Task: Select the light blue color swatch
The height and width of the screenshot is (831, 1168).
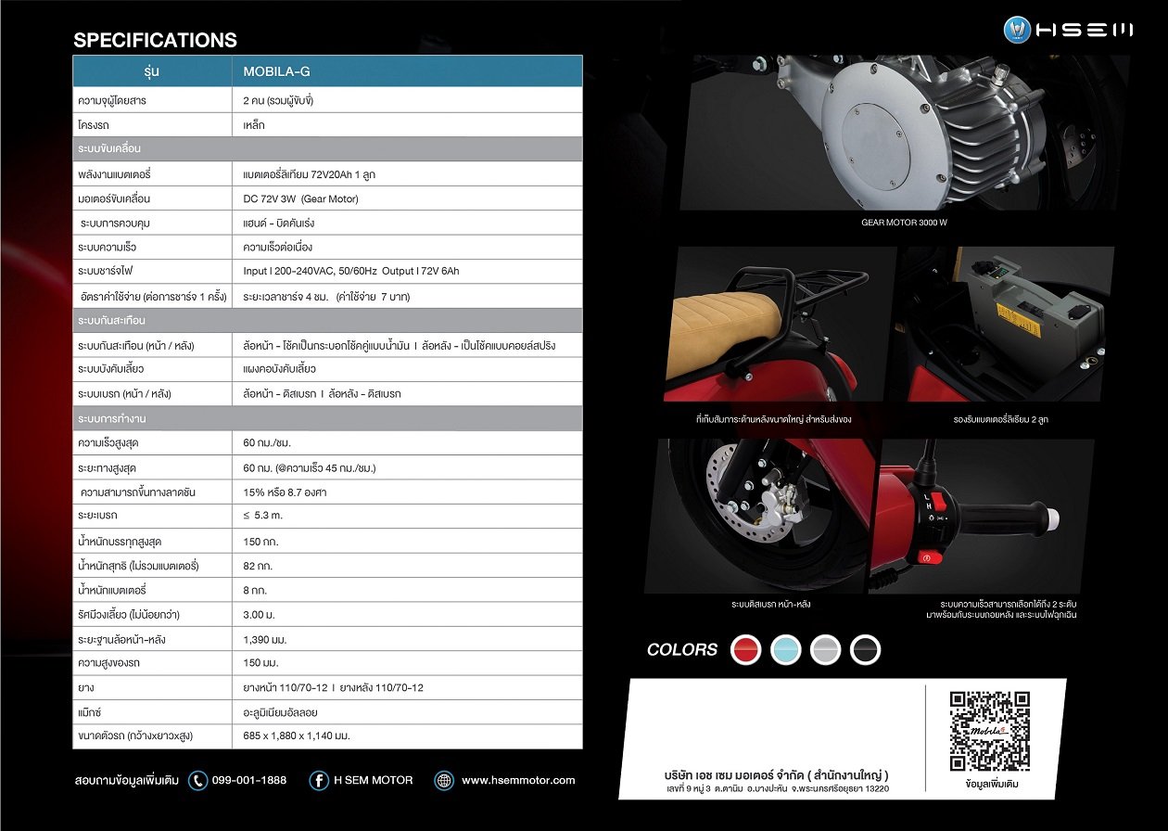Action: pos(785,650)
